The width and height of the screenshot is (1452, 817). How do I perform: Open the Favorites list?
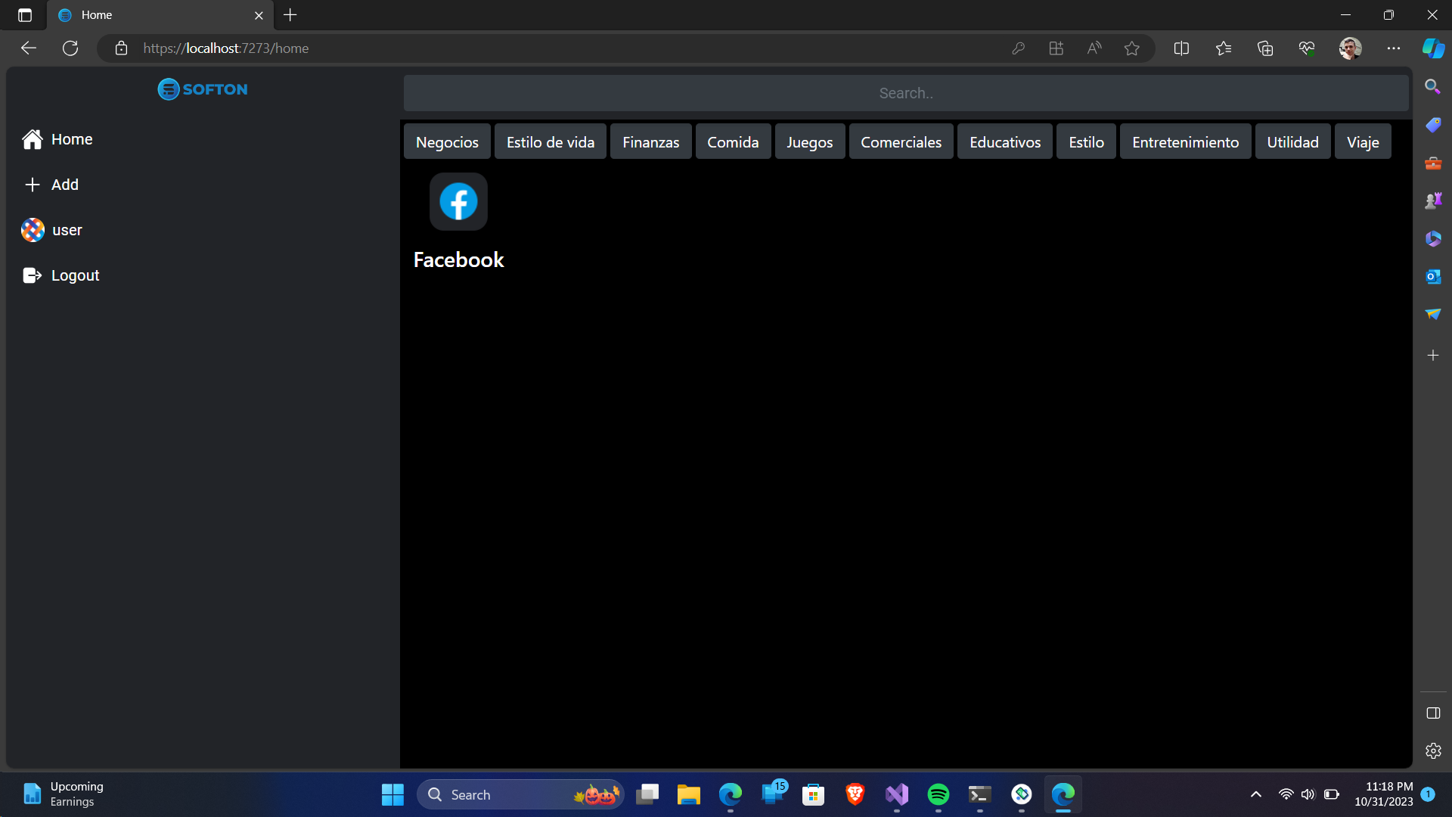pos(1224,48)
